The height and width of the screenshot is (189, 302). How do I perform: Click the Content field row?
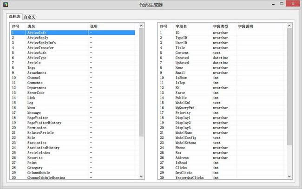221,53
